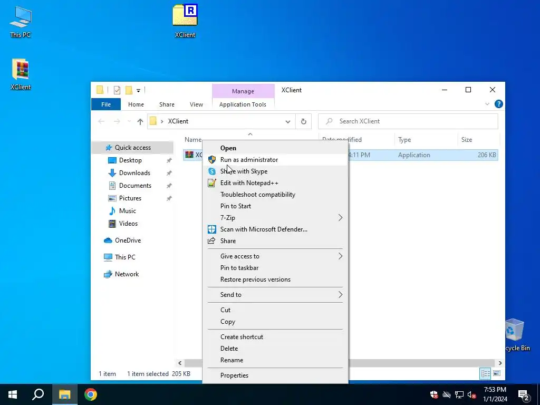Choose Copy from the context menu
The image size is (540, 405).
click(275, 322)
